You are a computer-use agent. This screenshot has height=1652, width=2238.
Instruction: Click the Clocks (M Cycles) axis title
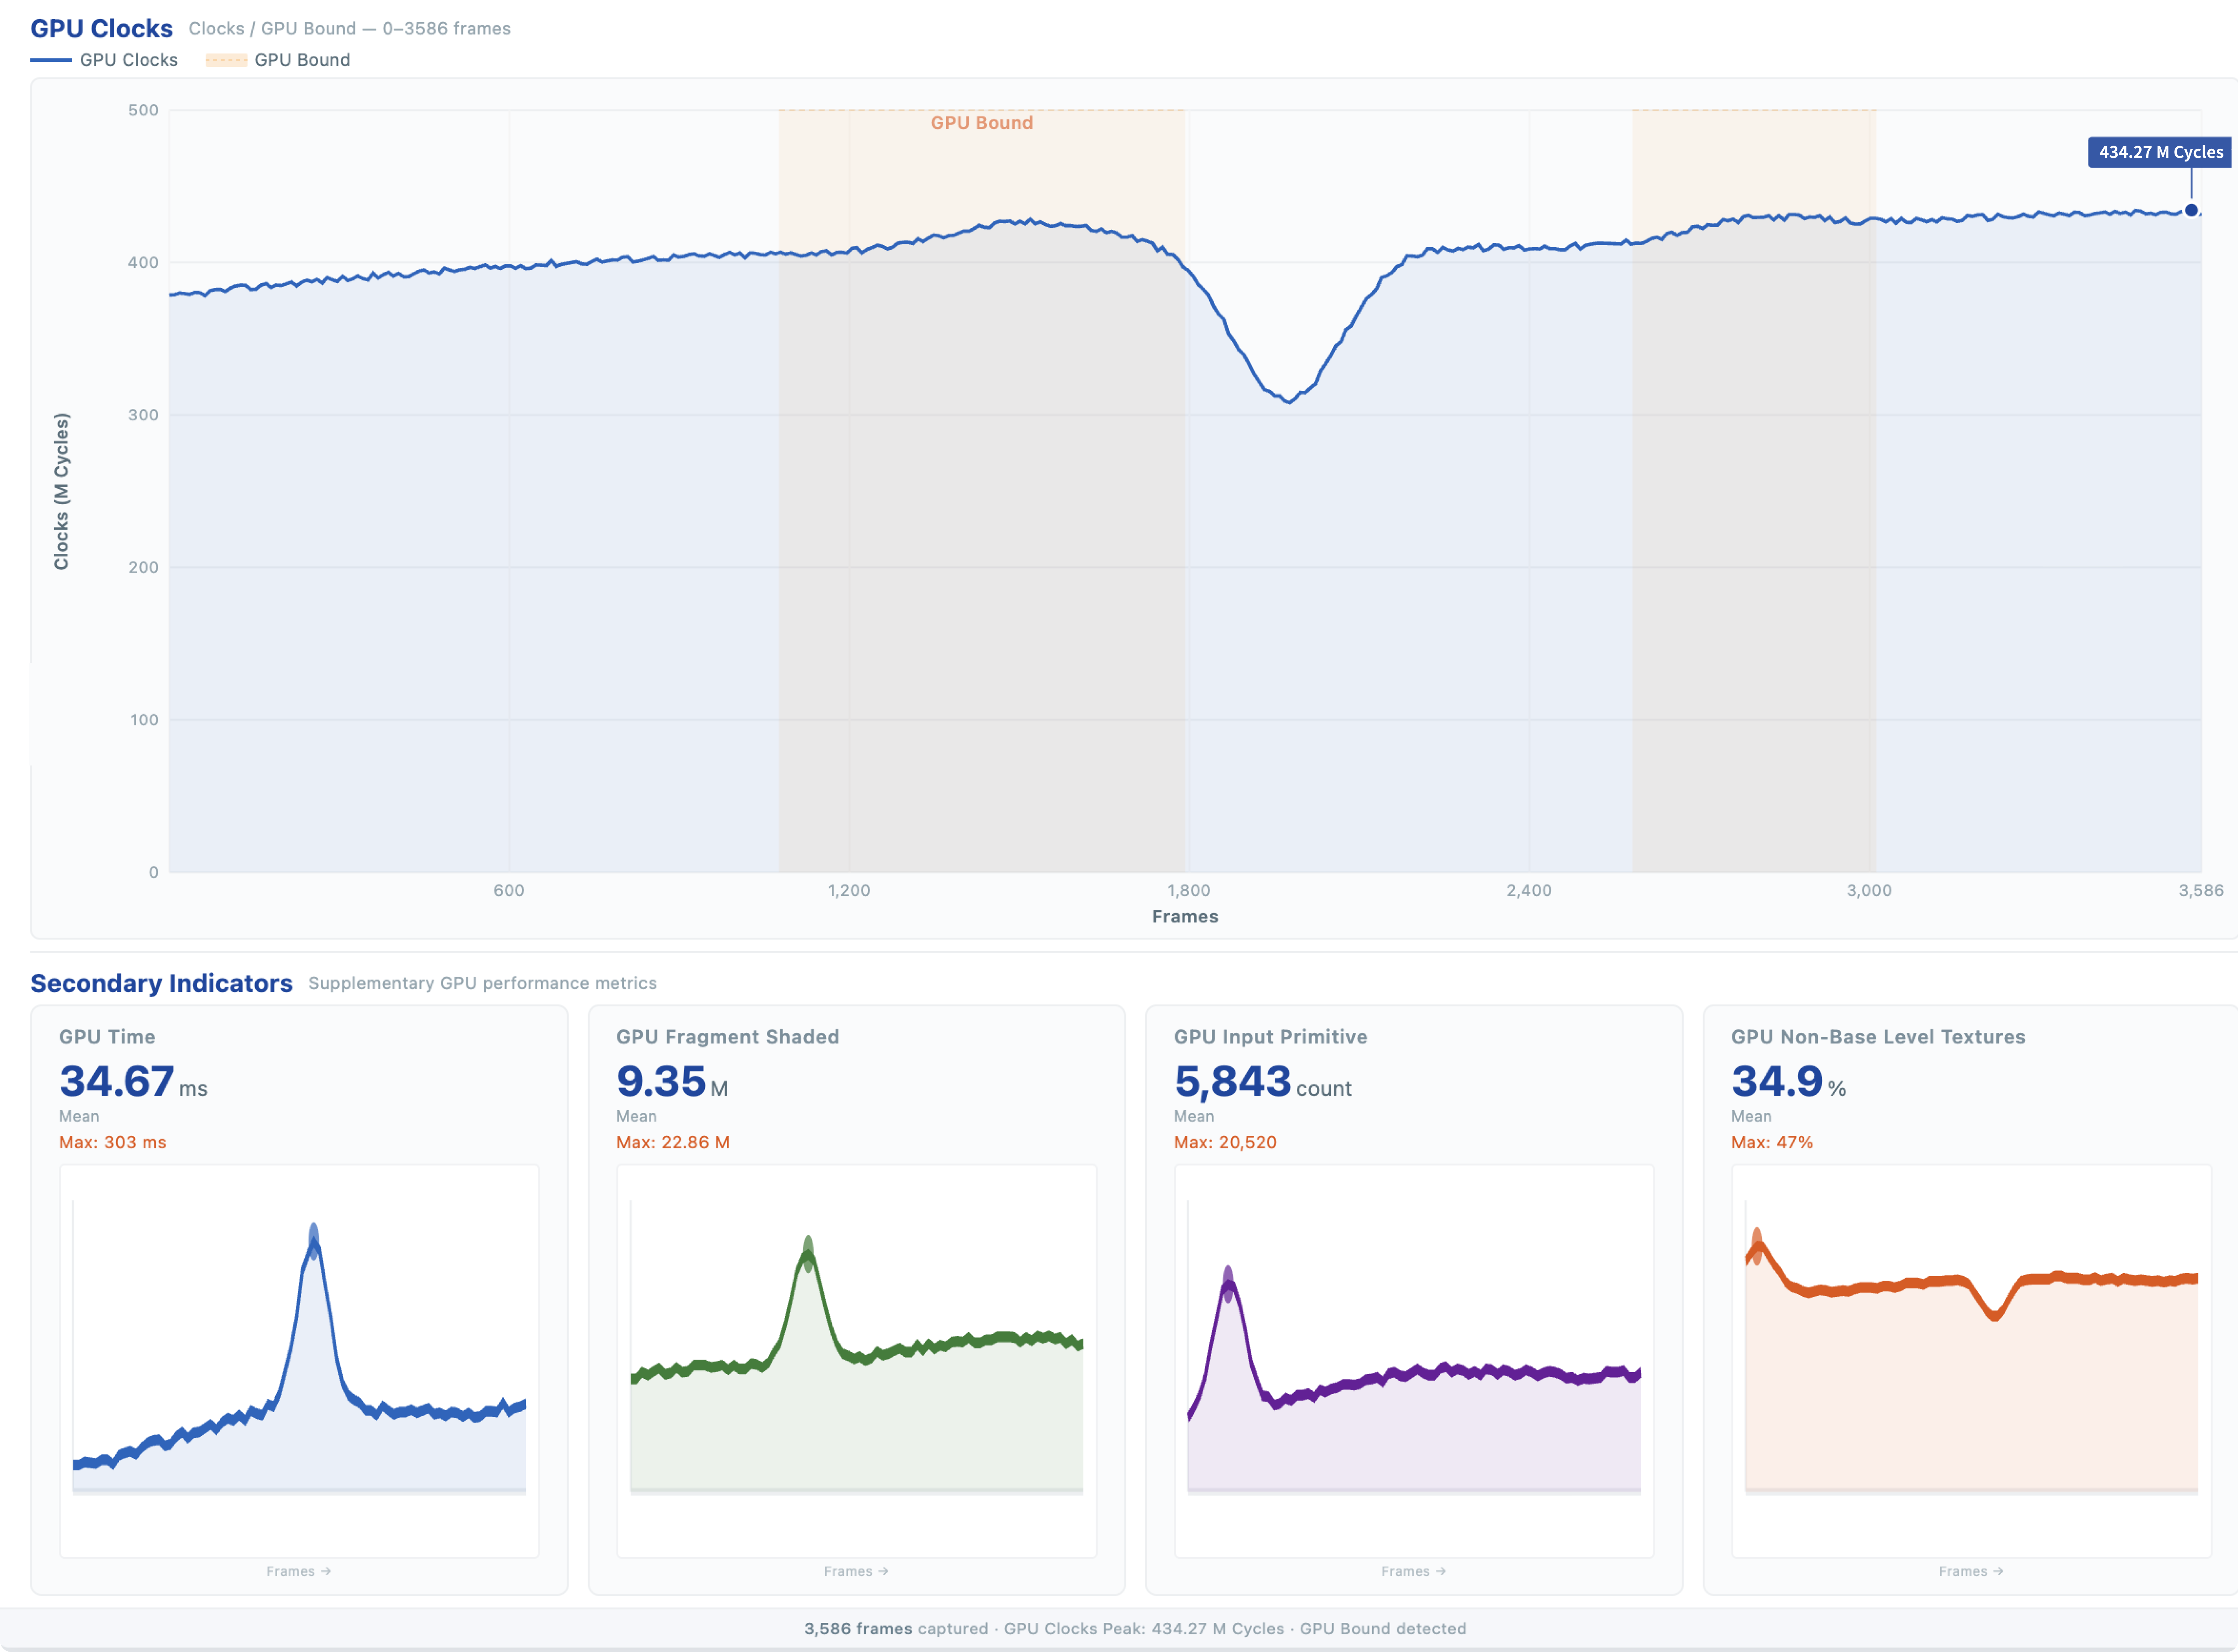[x=62, y=491]
